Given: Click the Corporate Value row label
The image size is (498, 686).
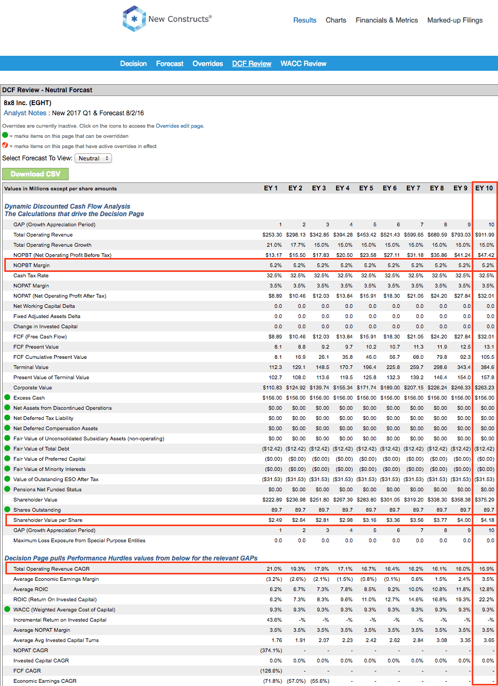Looking at the screenshot, I should click(33, 387).
